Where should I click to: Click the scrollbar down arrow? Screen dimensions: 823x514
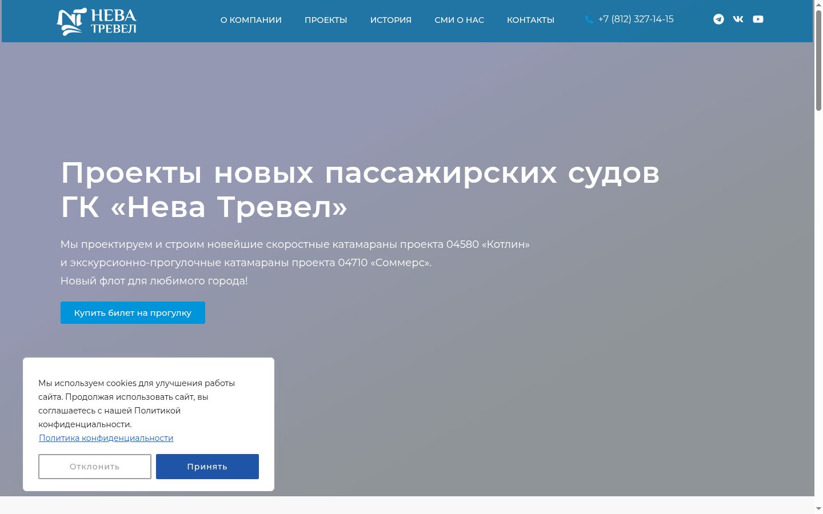click(x=818, y=509)
